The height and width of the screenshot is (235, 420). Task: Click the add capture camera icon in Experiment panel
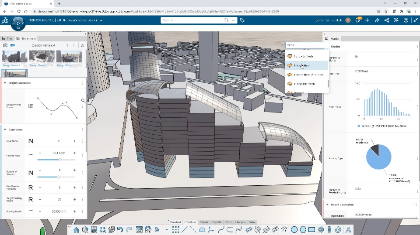pos(5,45)
